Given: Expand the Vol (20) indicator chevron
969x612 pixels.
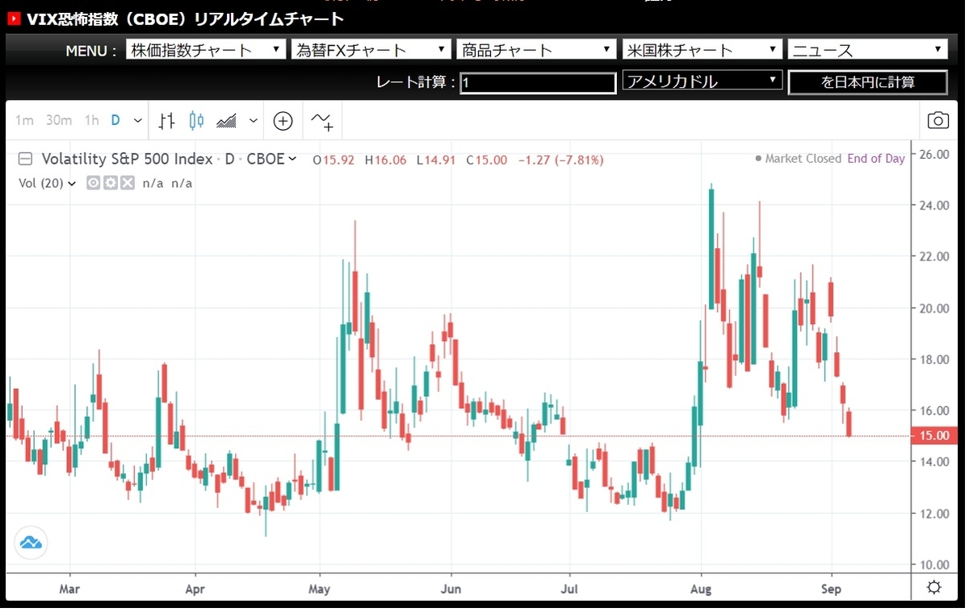Looking at the screenshot, I should point(72,184).
